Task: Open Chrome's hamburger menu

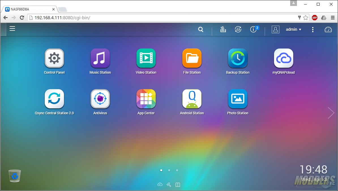Action: coord(333,17)
